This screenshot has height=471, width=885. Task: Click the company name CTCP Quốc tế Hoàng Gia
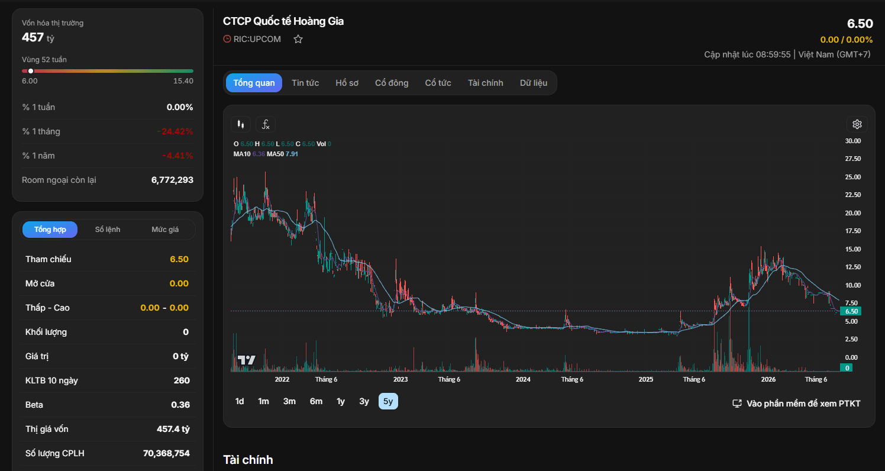(x=283, y=21)
